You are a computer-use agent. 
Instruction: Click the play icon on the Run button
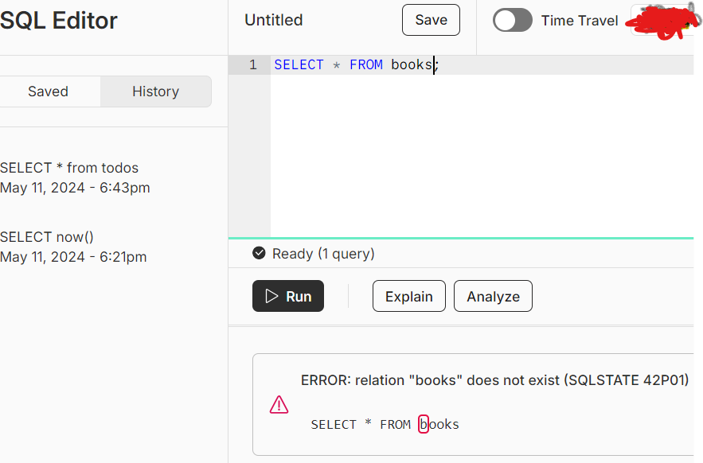click(271, 297)
